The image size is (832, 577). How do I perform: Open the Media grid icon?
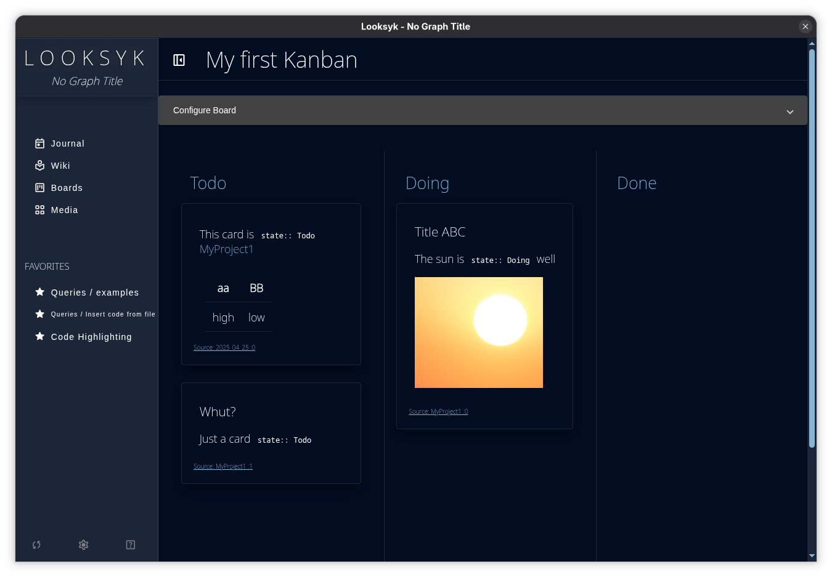pyautogui.click(x=39, y=210)
